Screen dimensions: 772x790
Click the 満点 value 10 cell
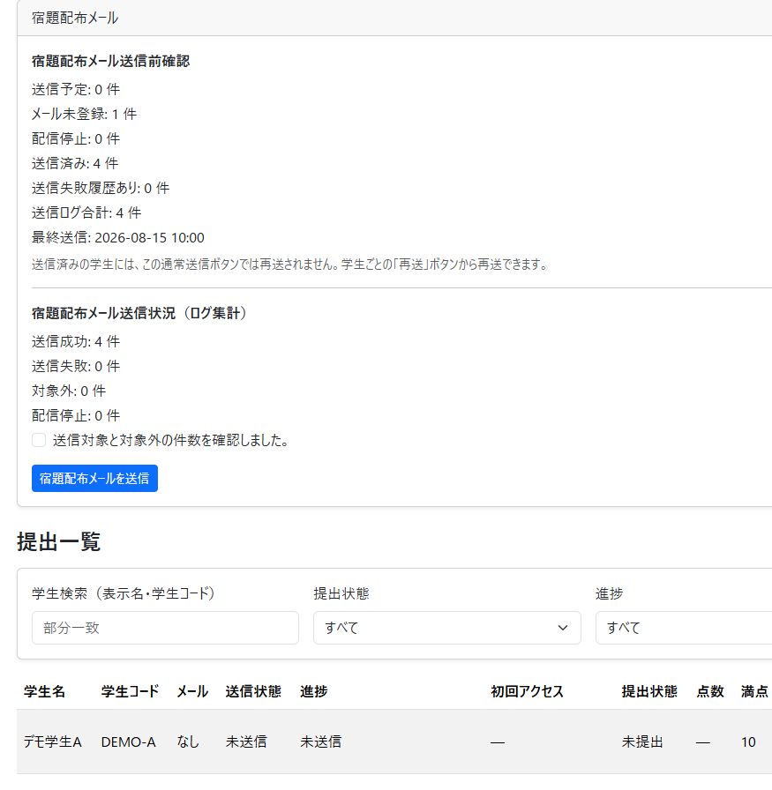748,742
